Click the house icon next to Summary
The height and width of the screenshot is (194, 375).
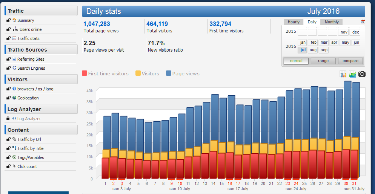tap(14, 20)
